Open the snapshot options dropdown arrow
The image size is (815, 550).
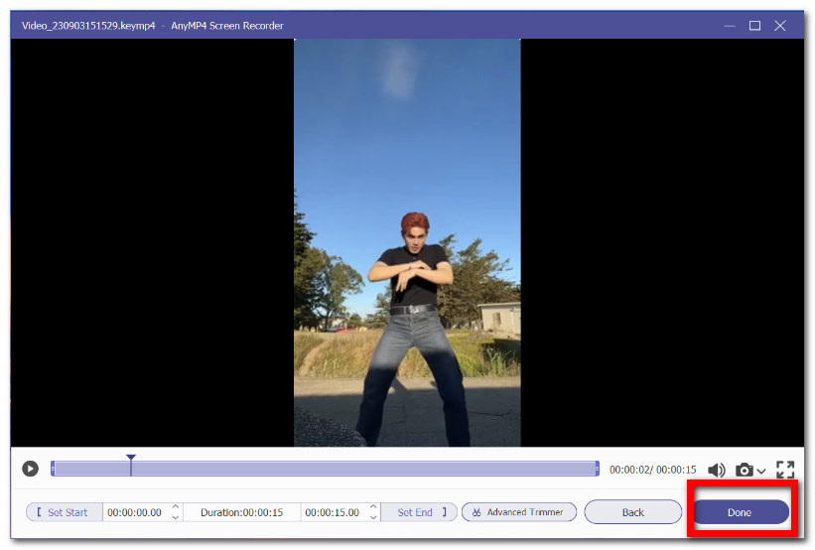click(761, 471)
